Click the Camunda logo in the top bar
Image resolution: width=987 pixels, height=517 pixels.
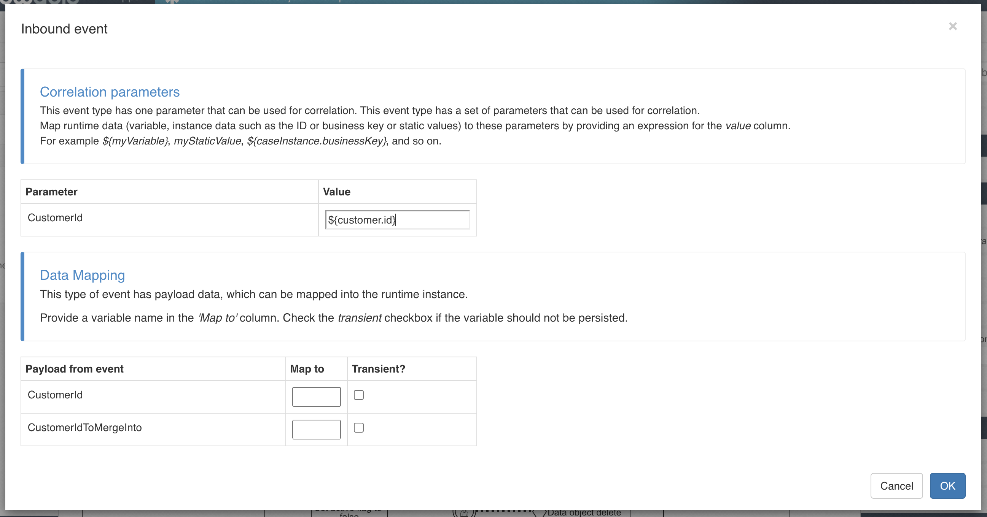pos(38,2)
